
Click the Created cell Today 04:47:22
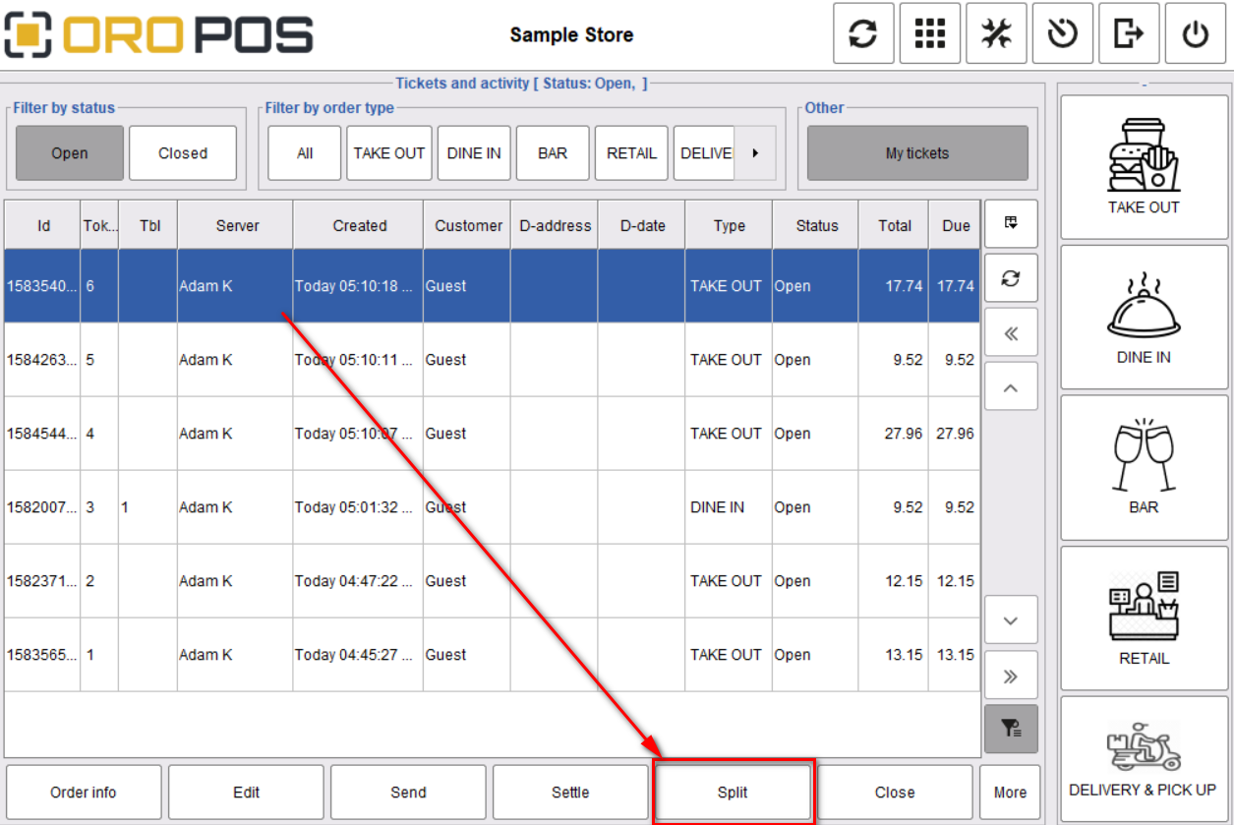[x=359, y=581]
